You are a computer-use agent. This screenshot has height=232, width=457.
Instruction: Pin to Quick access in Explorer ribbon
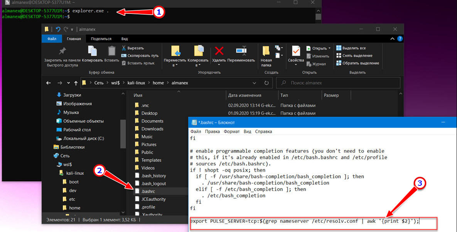click(x=62, y=57)
